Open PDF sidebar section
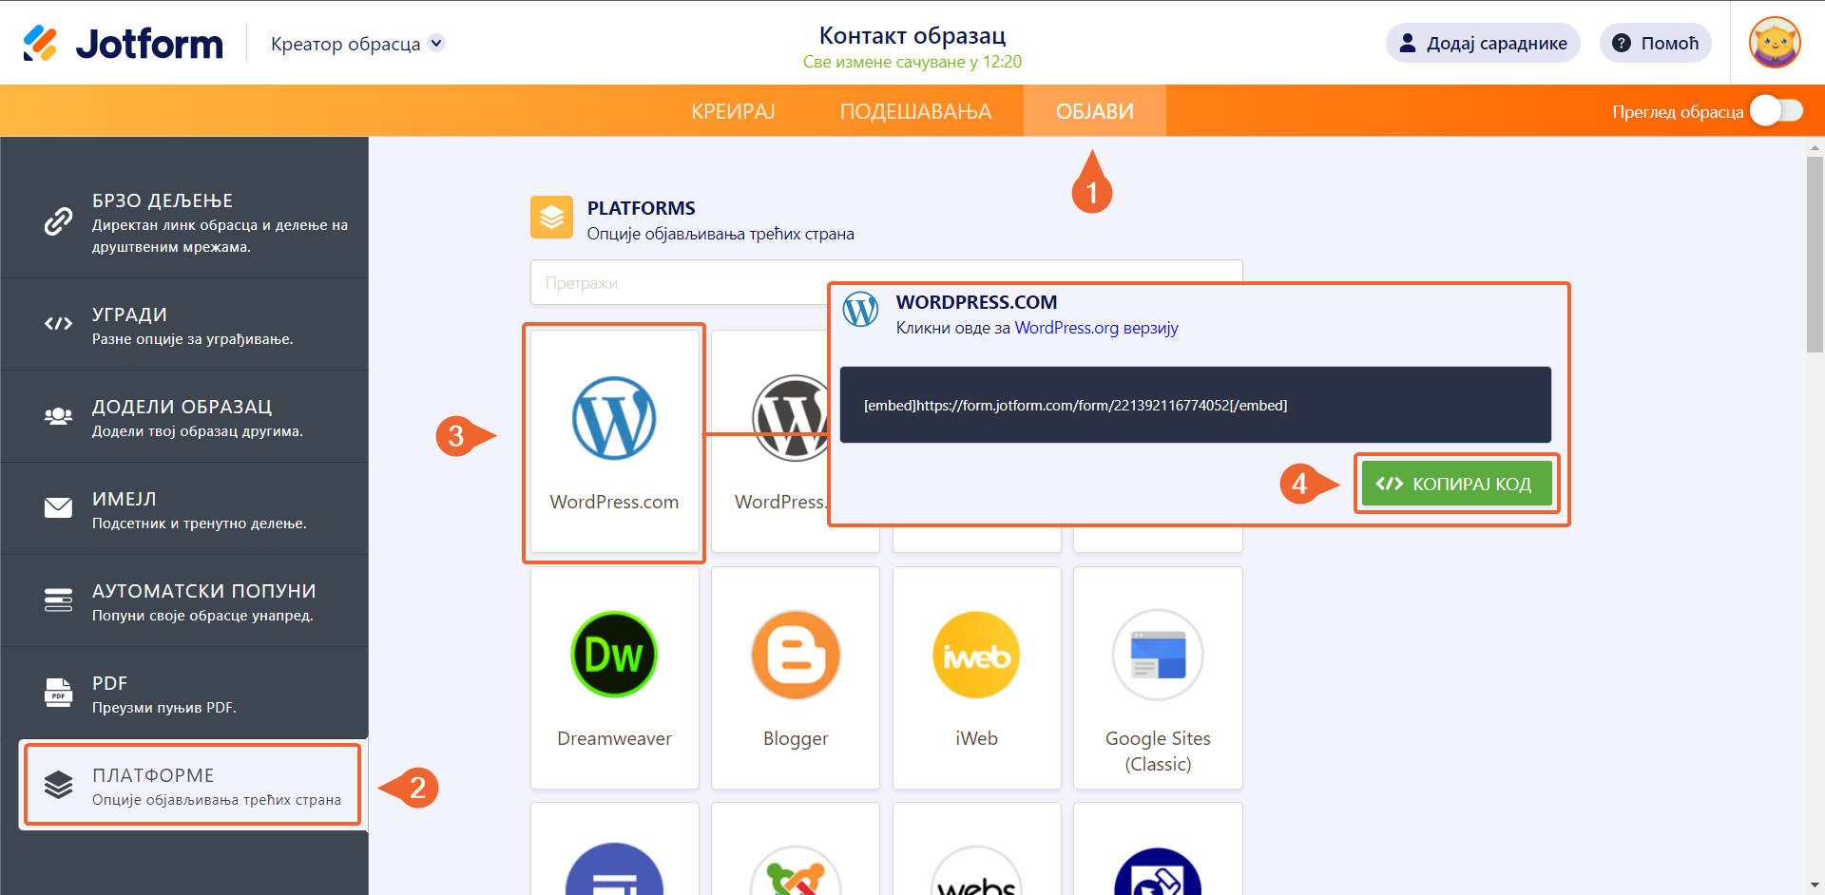The image size is (1825, 895). (x=184, y=693)
